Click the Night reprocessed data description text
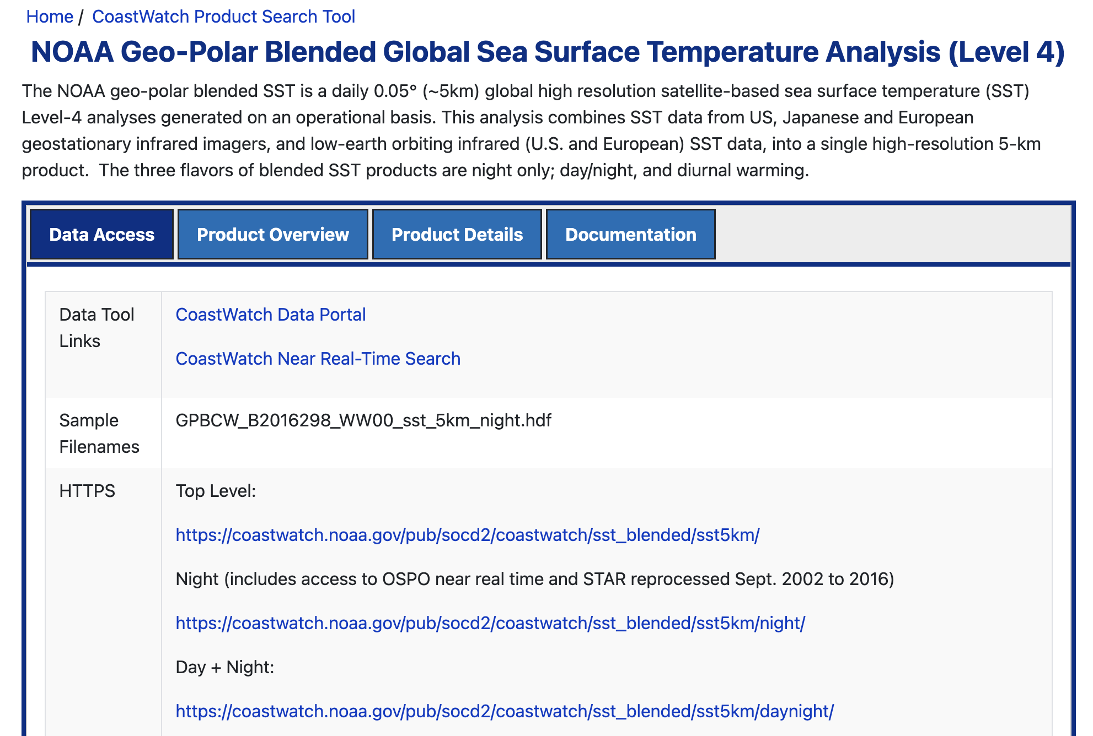Viewport: 1093px width, 736px height. point(535,579)
